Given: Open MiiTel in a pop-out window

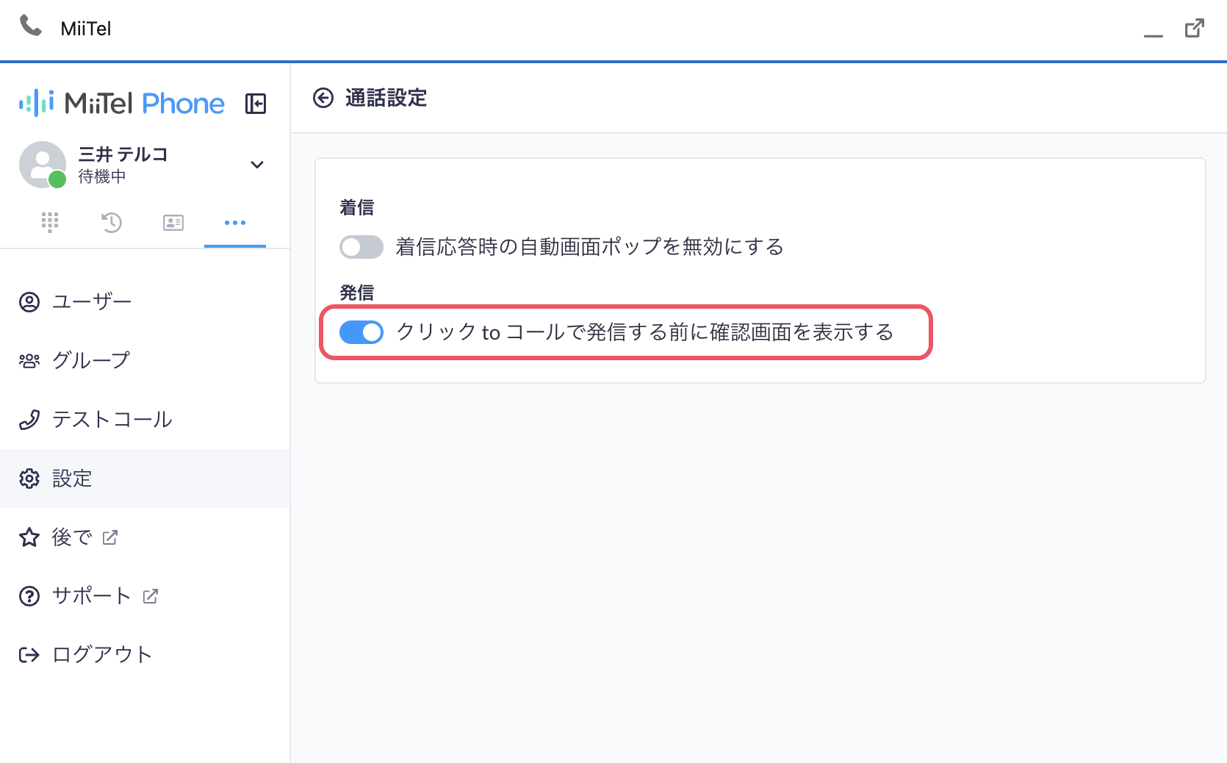Looking at the screenshot, I should (x=1195, y=28).
